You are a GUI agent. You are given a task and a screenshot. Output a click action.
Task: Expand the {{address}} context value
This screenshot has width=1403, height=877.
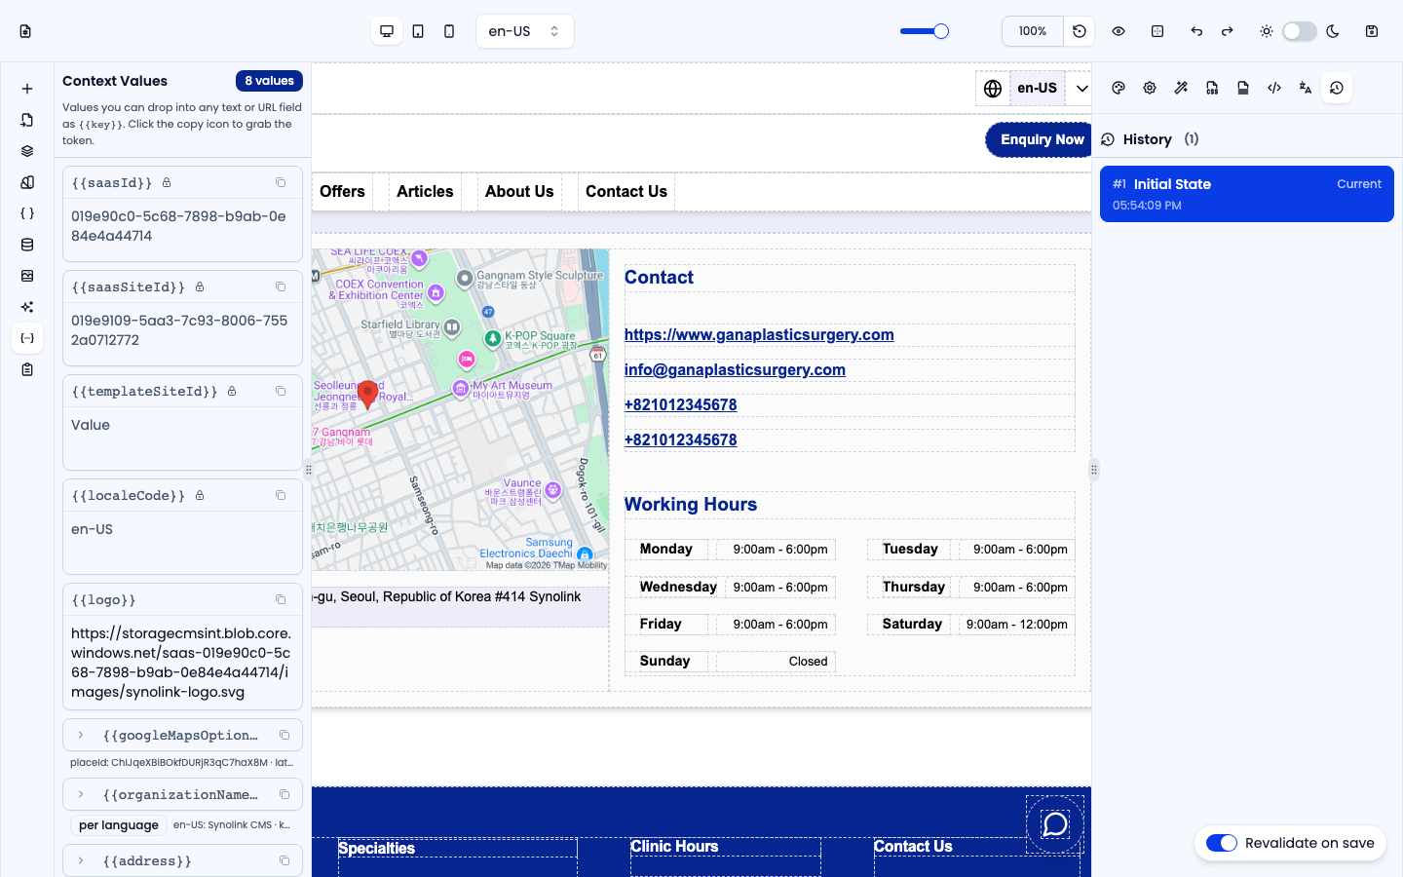point(81,860)
